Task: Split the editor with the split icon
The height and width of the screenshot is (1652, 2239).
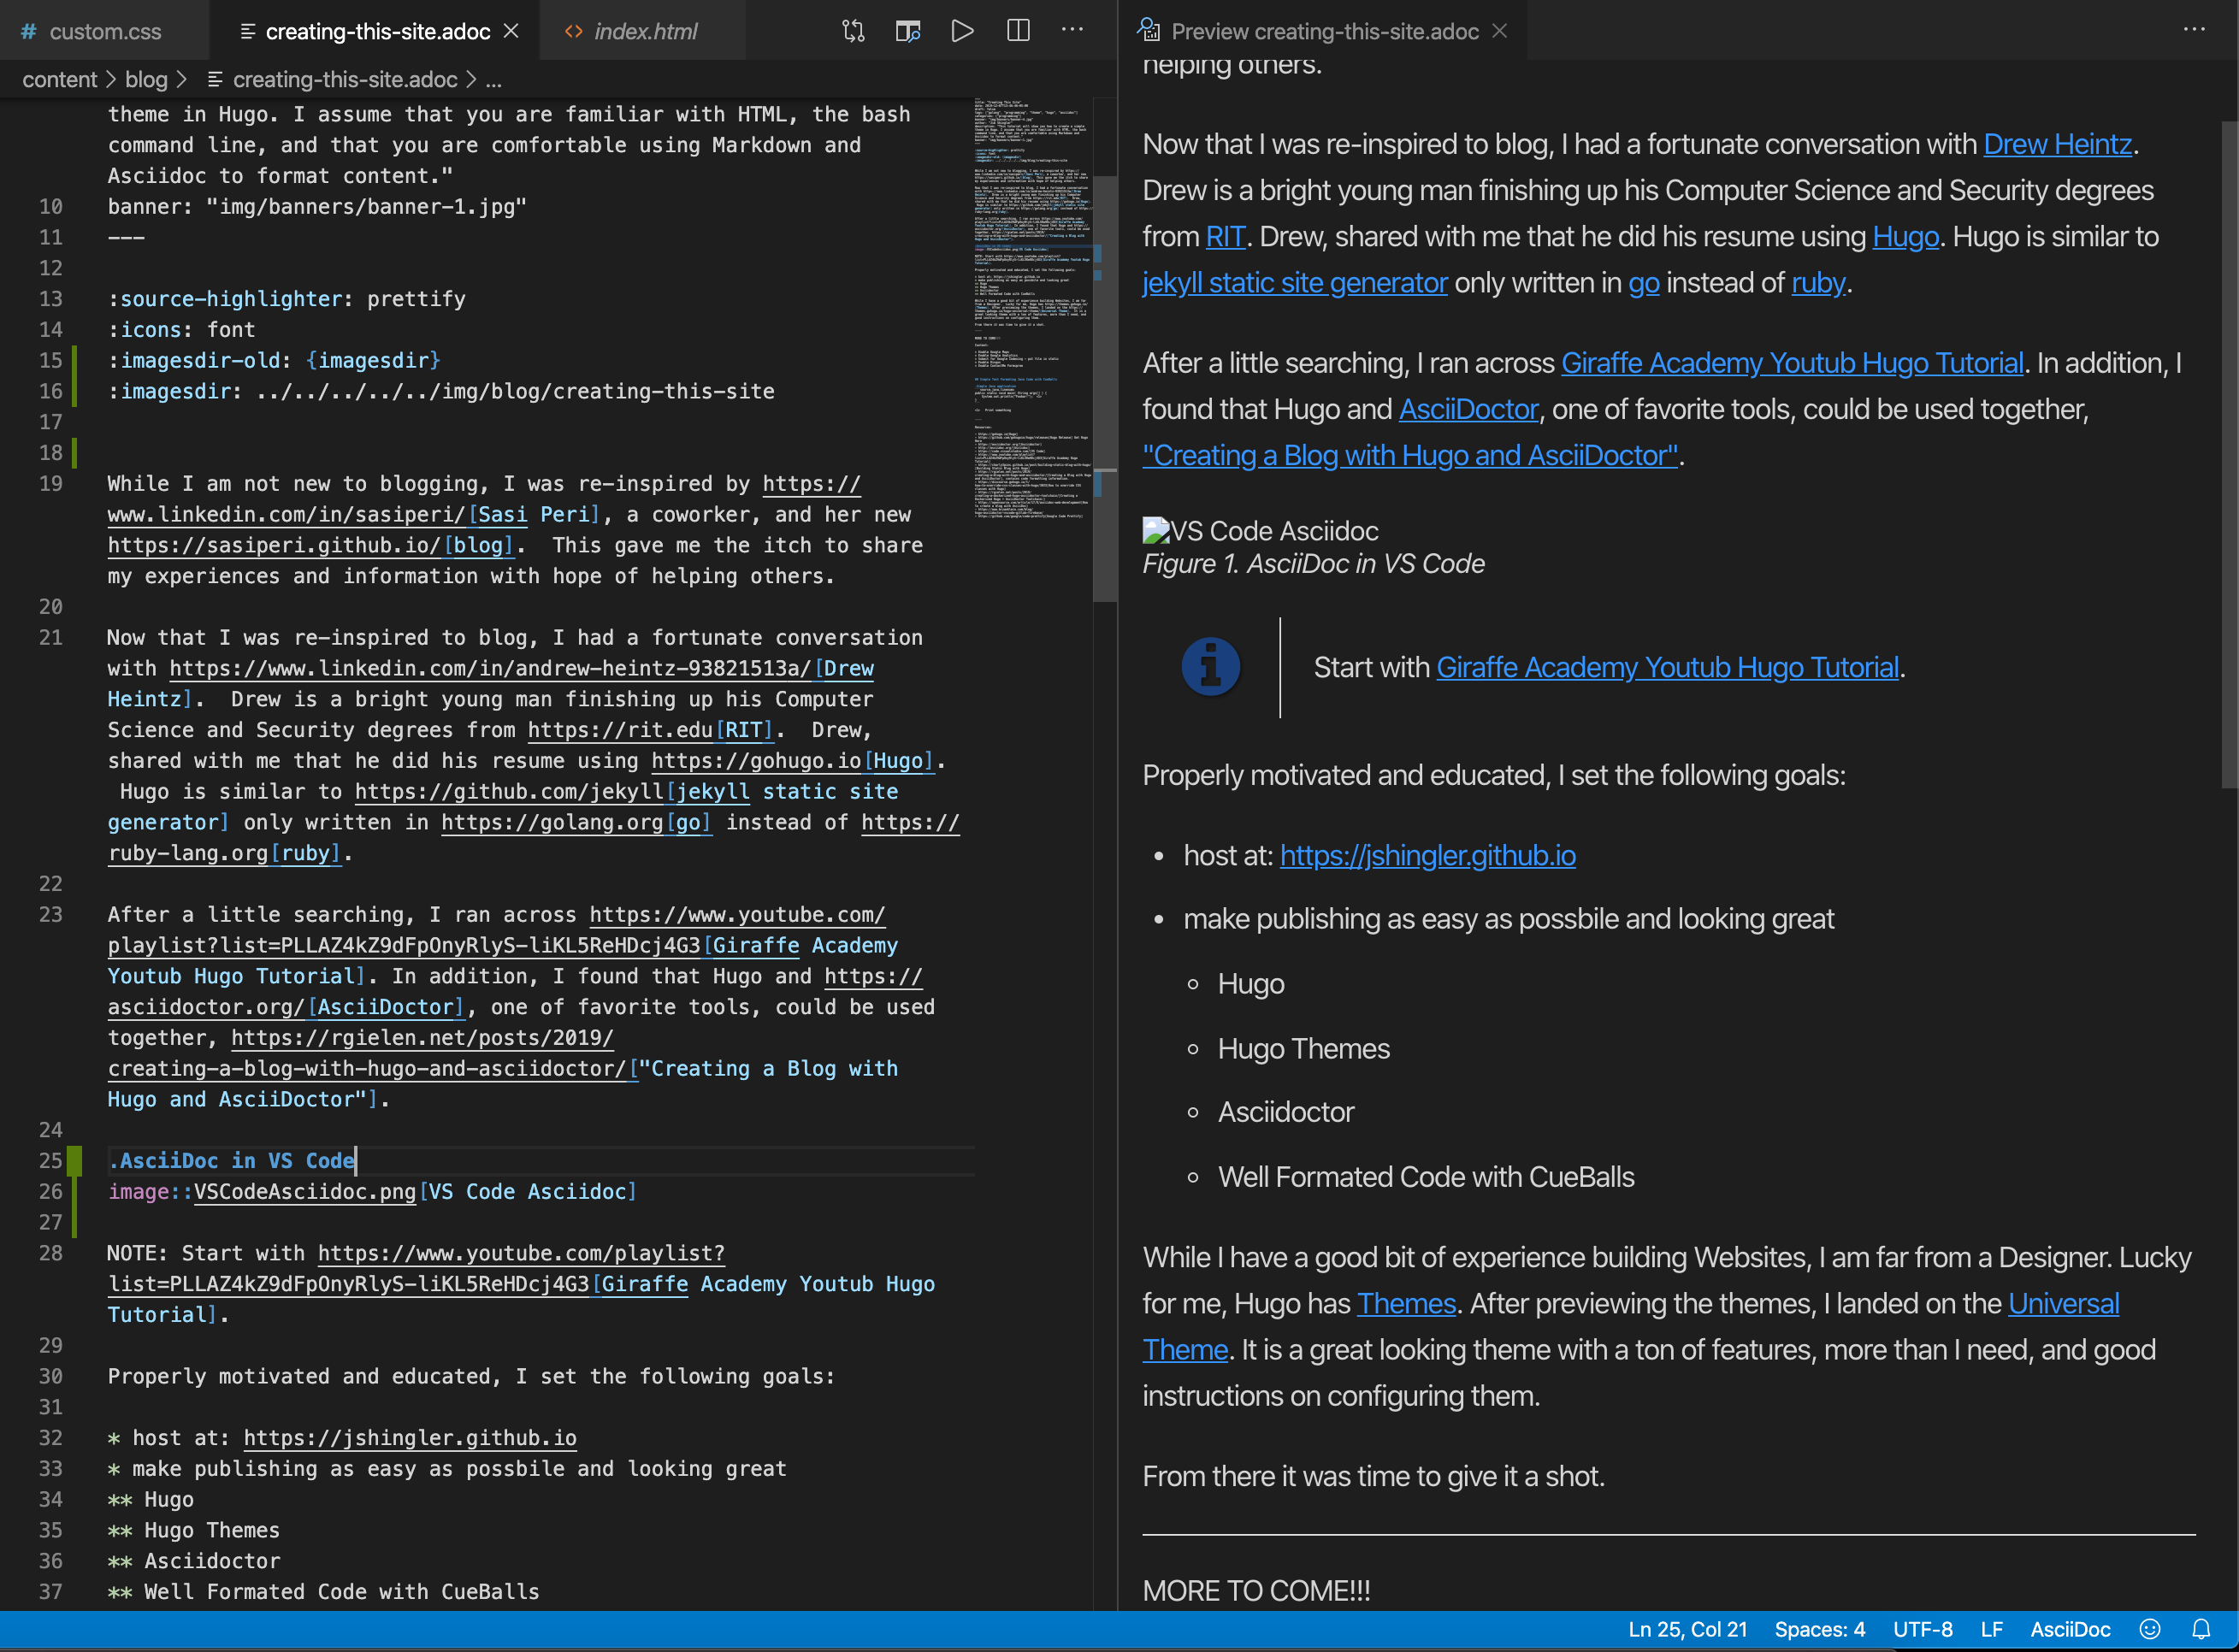Action: 1018,31
